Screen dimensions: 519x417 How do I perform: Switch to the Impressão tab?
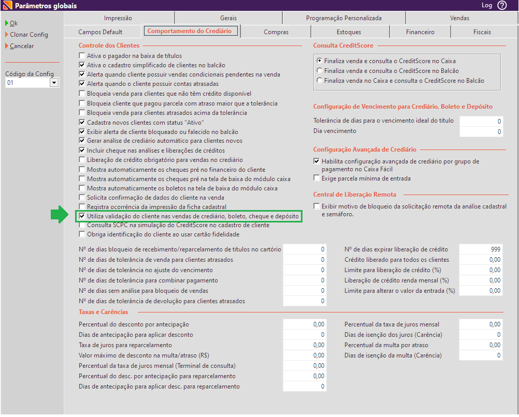coord(118,18)
